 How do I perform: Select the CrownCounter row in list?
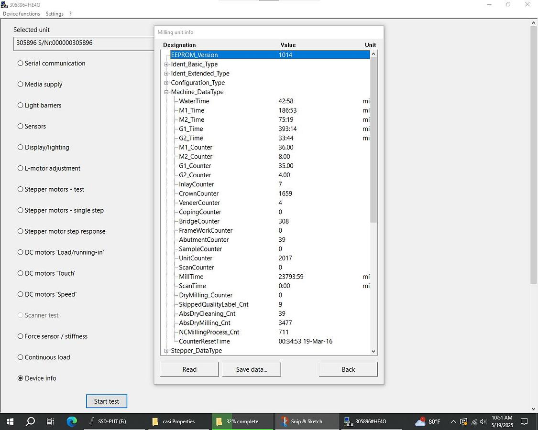[x=198, y=193]
